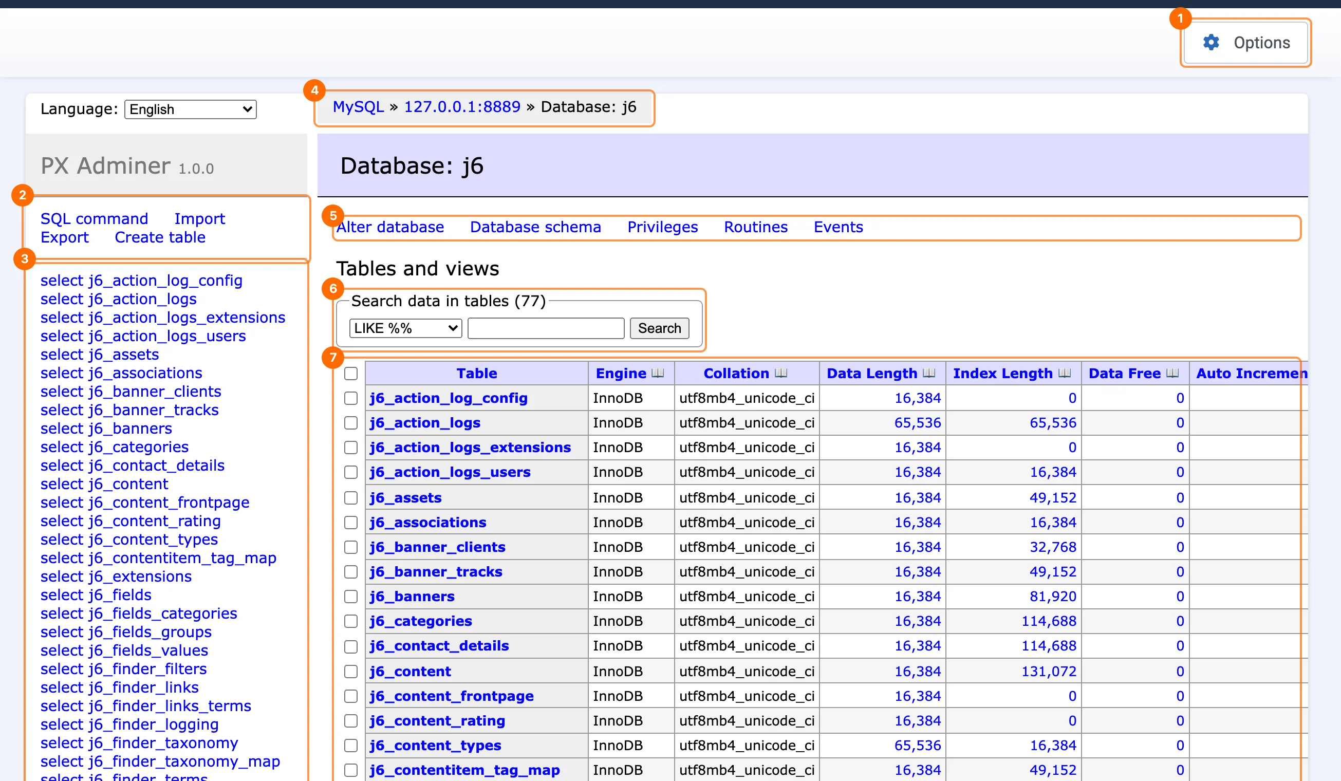Focus the search data in tables text field

[x=546, y=328]
